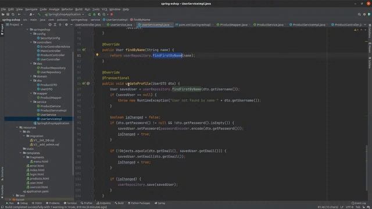Switch to the ProductMapper.java tab
The image size is (372, 209).
tap(232, 24)
